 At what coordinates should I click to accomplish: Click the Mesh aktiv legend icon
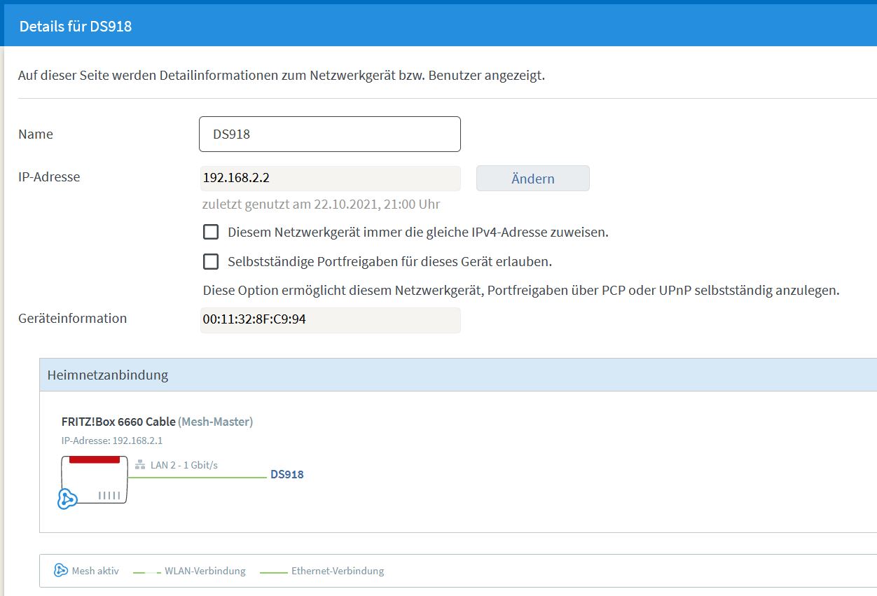pyautogui.click(x=61, y=570)
